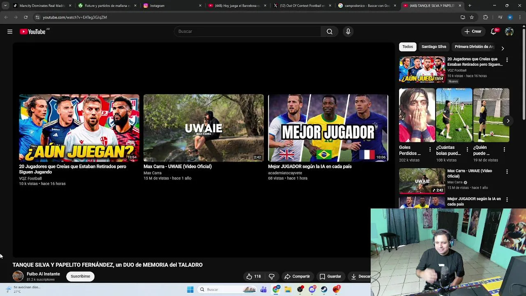Viewport: 526px width, 296px height.
Task: Open the Fulbo Al Instante channel name
Action: 43,274
